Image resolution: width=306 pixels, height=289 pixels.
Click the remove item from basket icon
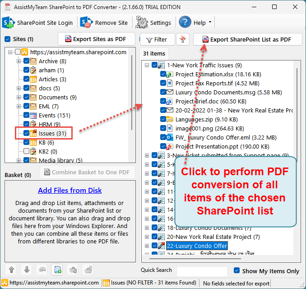tap(73, 270)
